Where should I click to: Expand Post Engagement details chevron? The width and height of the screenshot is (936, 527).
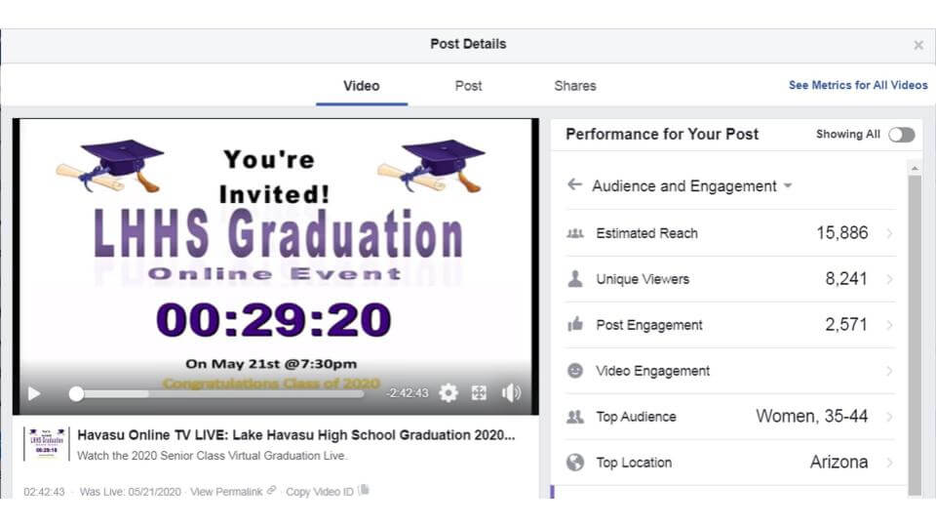[x=889, y=325]
